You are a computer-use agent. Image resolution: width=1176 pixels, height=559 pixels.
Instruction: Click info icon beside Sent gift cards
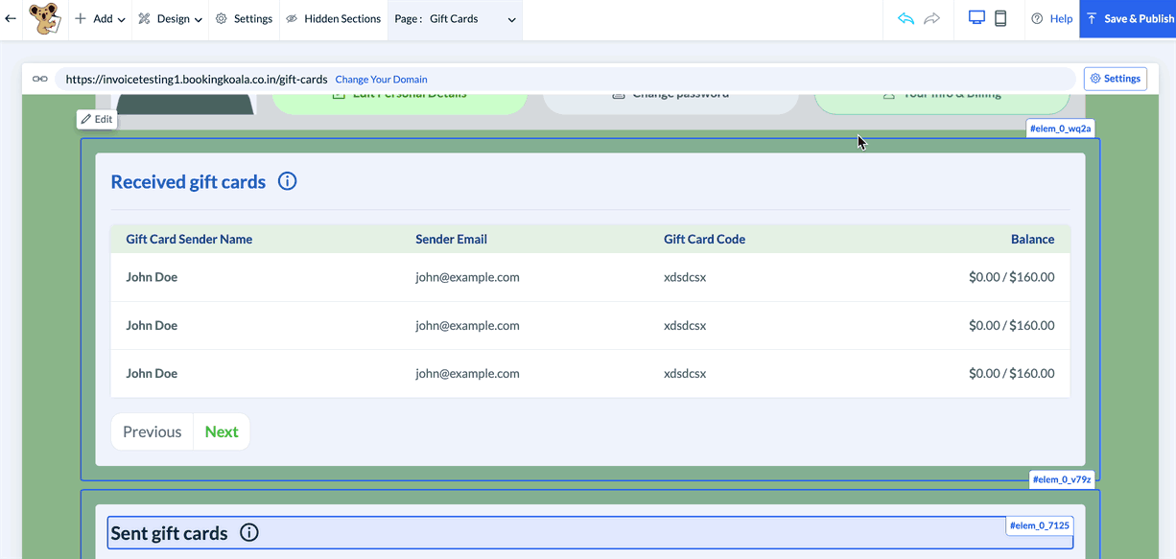(x=249, y=532)
